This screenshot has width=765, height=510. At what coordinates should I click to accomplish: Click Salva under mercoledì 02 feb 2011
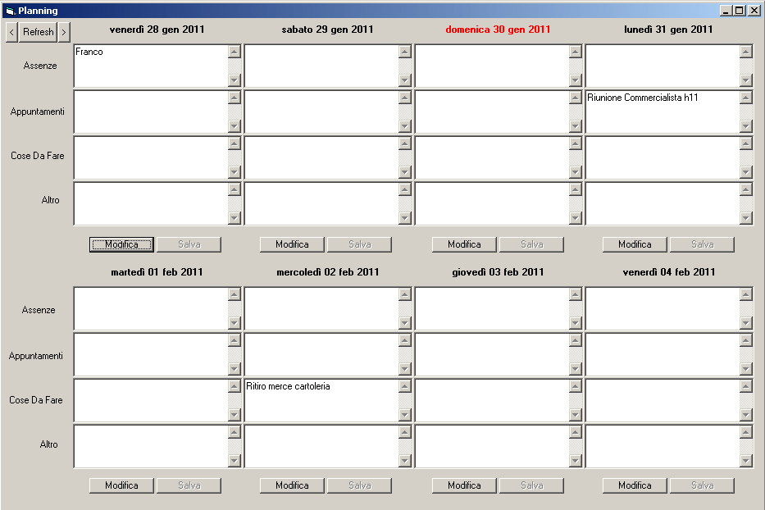tap(360, 485)
